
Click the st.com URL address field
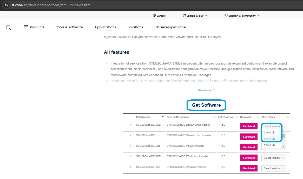pos(51,5)
